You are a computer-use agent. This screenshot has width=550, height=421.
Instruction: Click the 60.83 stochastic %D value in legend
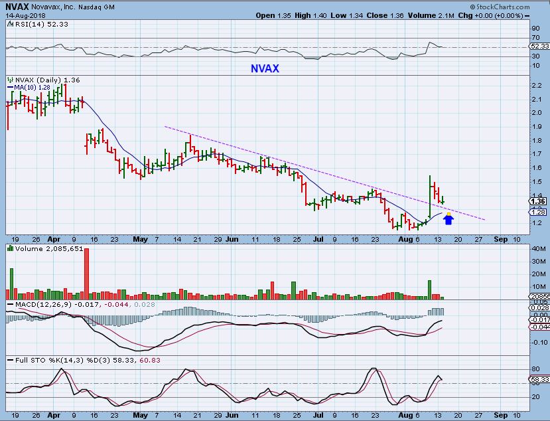[150, 361]
